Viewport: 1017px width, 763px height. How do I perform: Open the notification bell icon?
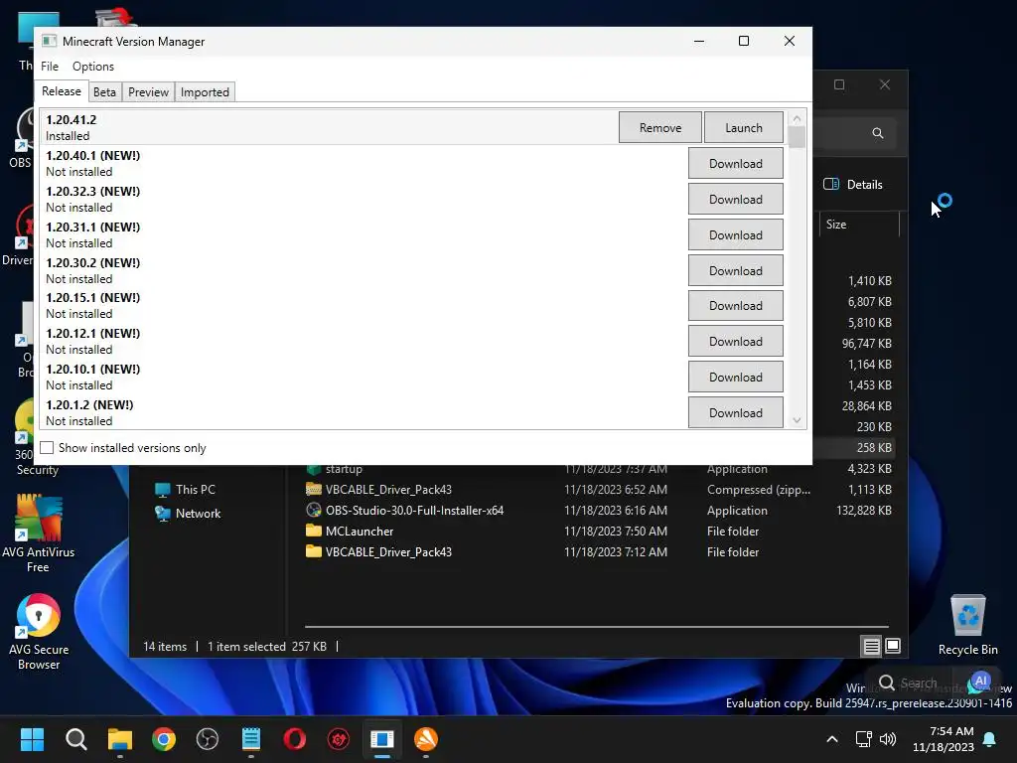pos(990,739)
